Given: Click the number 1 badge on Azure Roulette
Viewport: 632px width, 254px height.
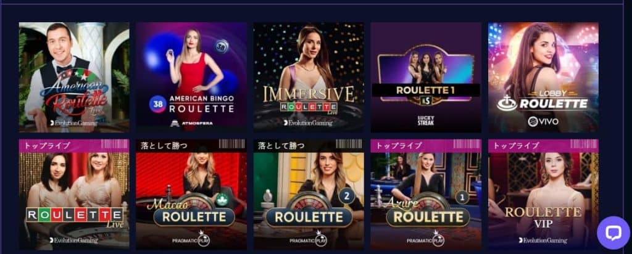Looking at the screenshot, I should pos(463,198).
